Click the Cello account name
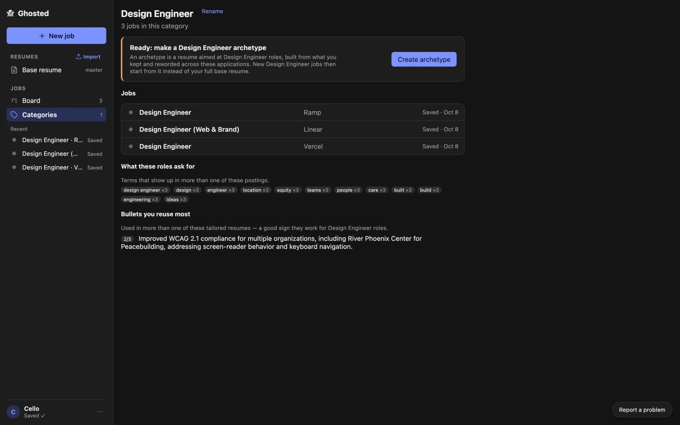Screen dimensions: 680x425 [x=32, y=409]
